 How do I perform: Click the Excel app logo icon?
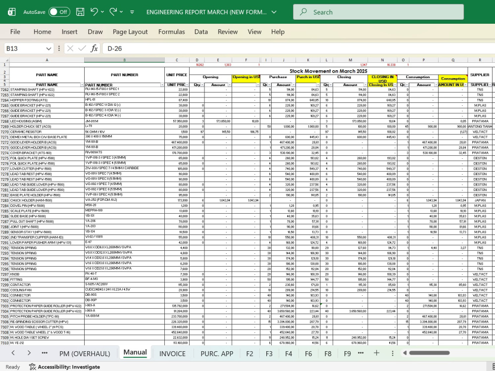12,12
